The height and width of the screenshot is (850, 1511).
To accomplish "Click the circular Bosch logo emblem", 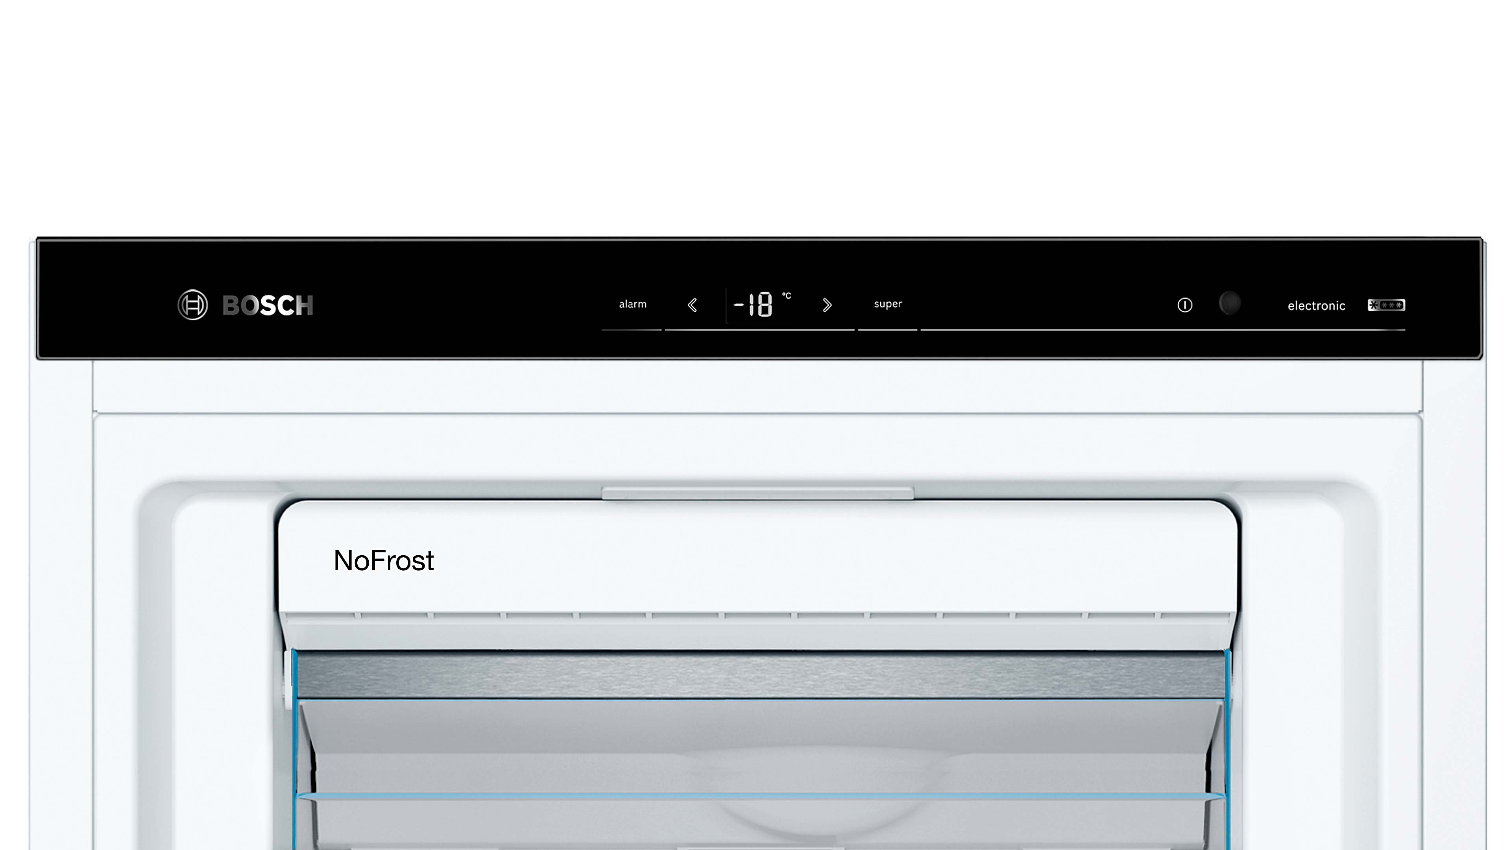I will click(192, 305).
